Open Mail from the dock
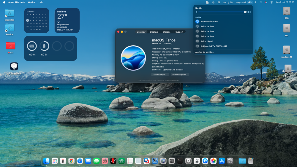The width and height of the screenshot is (297, 167). tap(88, 161)
